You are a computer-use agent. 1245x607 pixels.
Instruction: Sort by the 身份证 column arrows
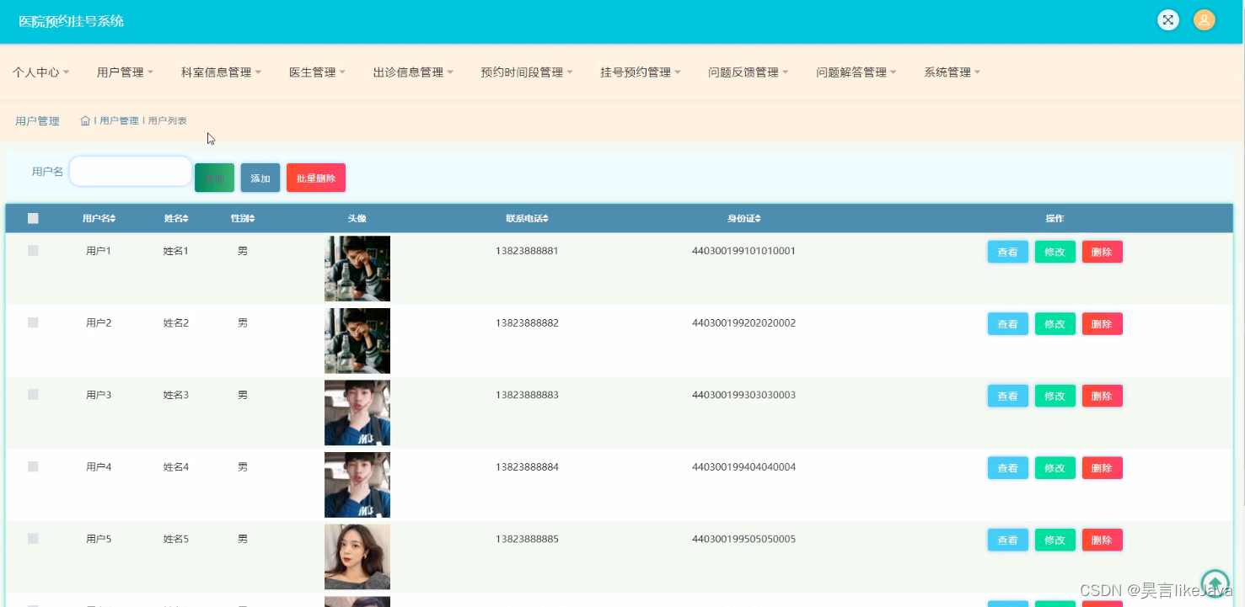point(758,219)
